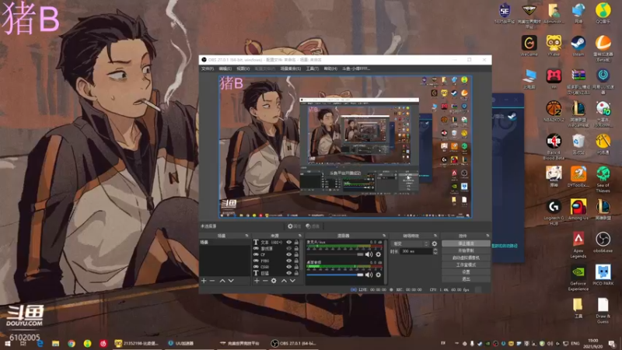The image size is (622, 350).
Task: Add a new scene with the plus icon
Action: click(204, 281)
